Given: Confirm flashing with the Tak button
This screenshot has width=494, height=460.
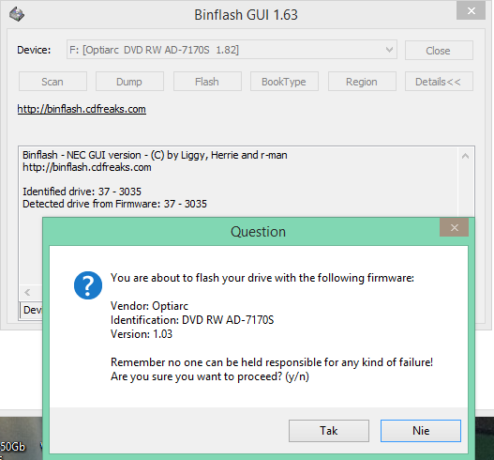Looking at the screenshot, I should (x=329, y=431).
